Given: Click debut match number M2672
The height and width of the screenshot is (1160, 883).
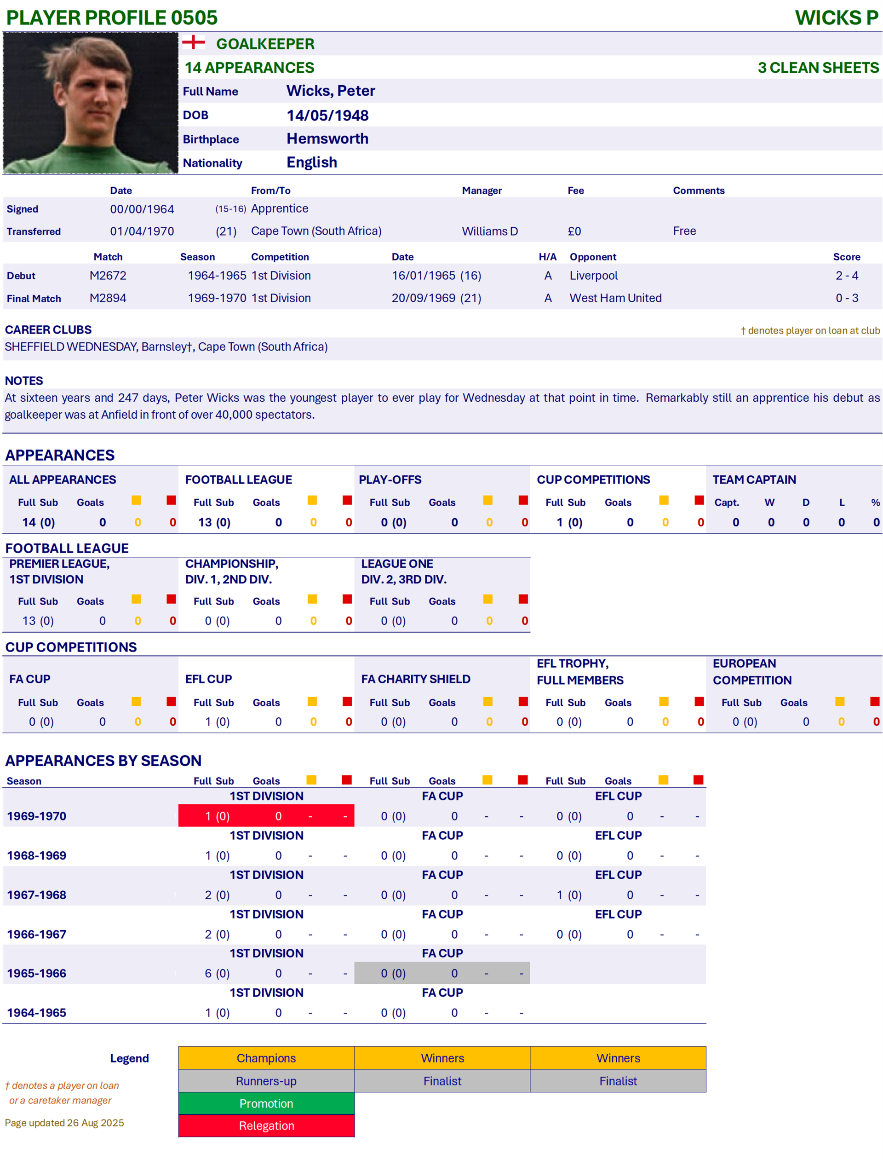Looking at the screenshot, I should [108, 276].
